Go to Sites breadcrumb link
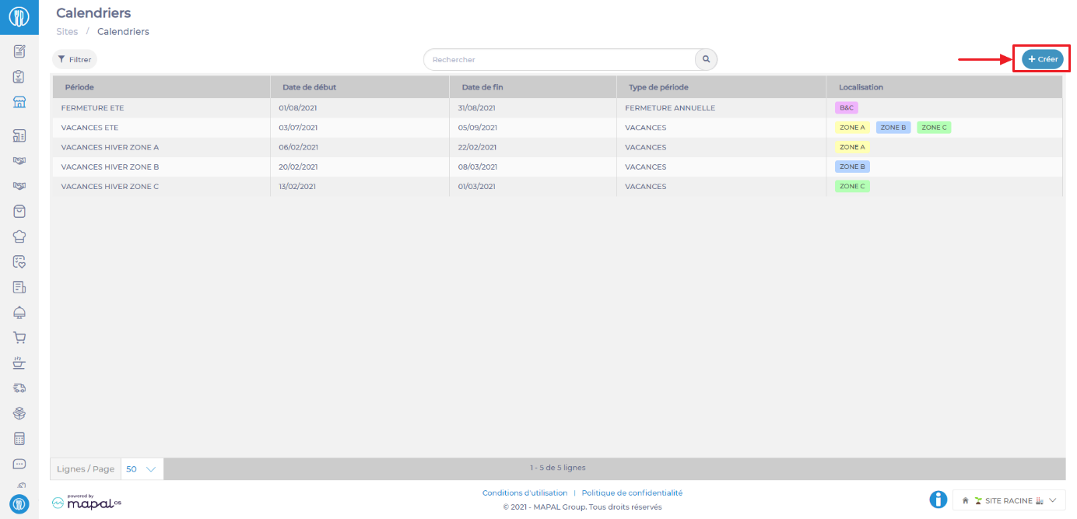The width and height of the screenshot is (1077, 519). (x=67, y=32)
